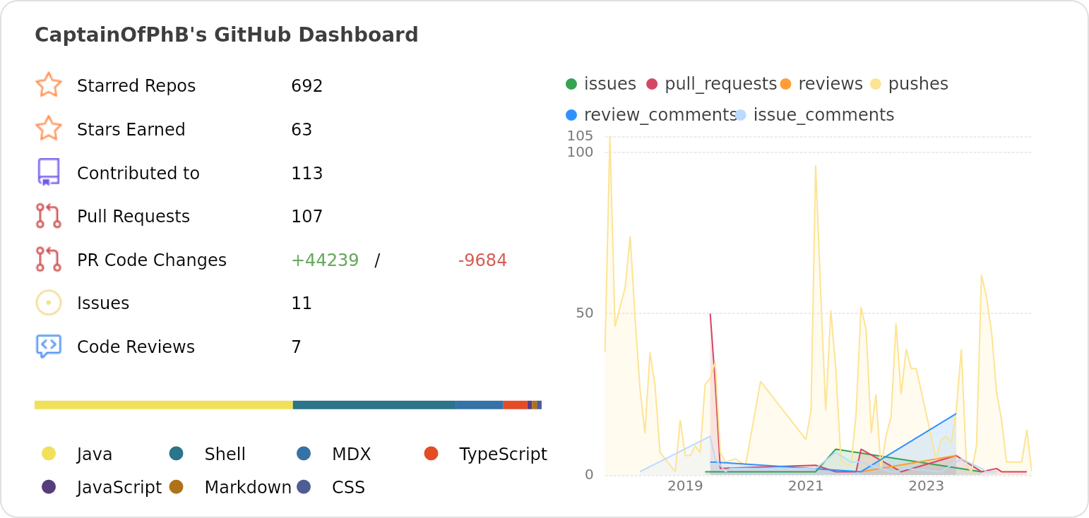1089x518 pixels.
Task: Click the PR Code Changes icon
Action: pos(49,259)
